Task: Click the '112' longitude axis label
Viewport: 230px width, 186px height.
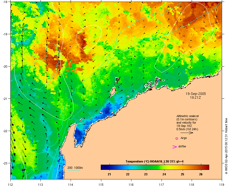Action: tap(11, 184)
